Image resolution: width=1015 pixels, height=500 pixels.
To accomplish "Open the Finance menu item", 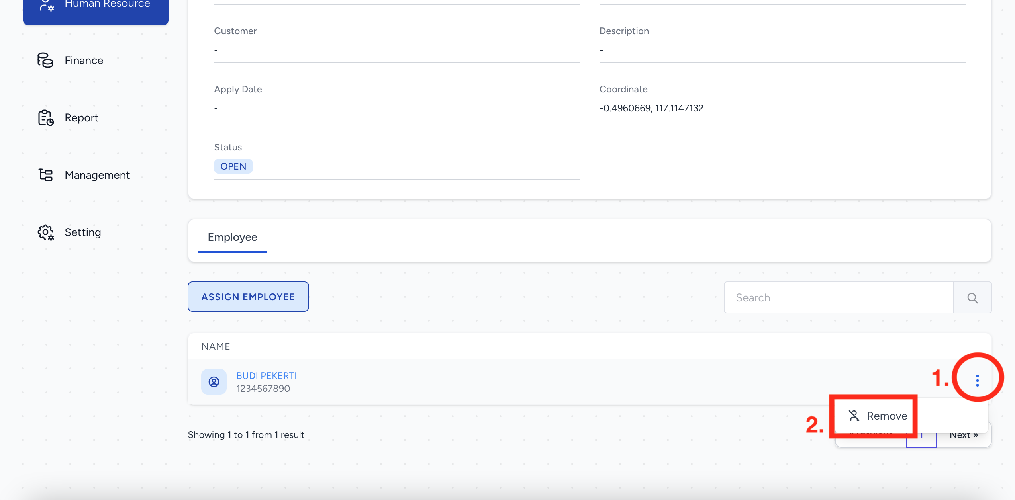I will pos(84,60).
